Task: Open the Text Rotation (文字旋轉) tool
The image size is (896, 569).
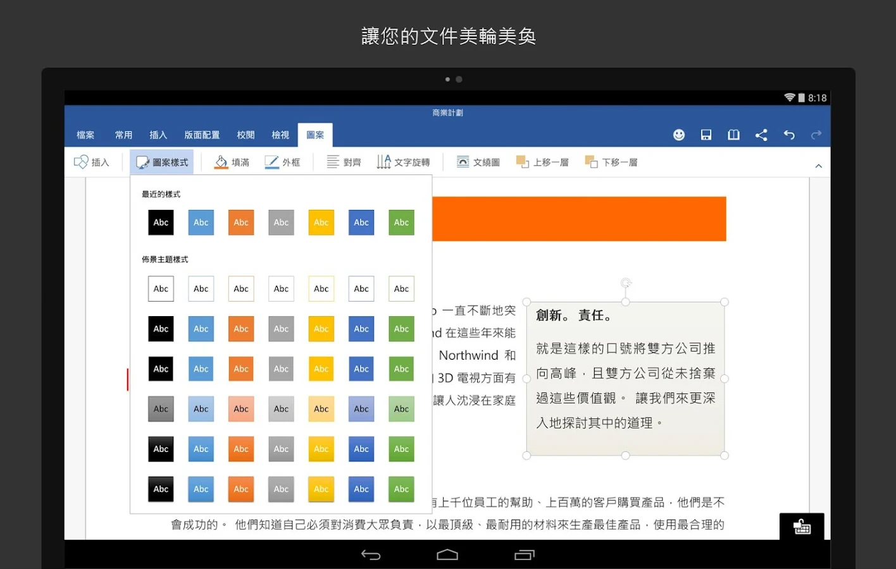Action: (403, 162)
